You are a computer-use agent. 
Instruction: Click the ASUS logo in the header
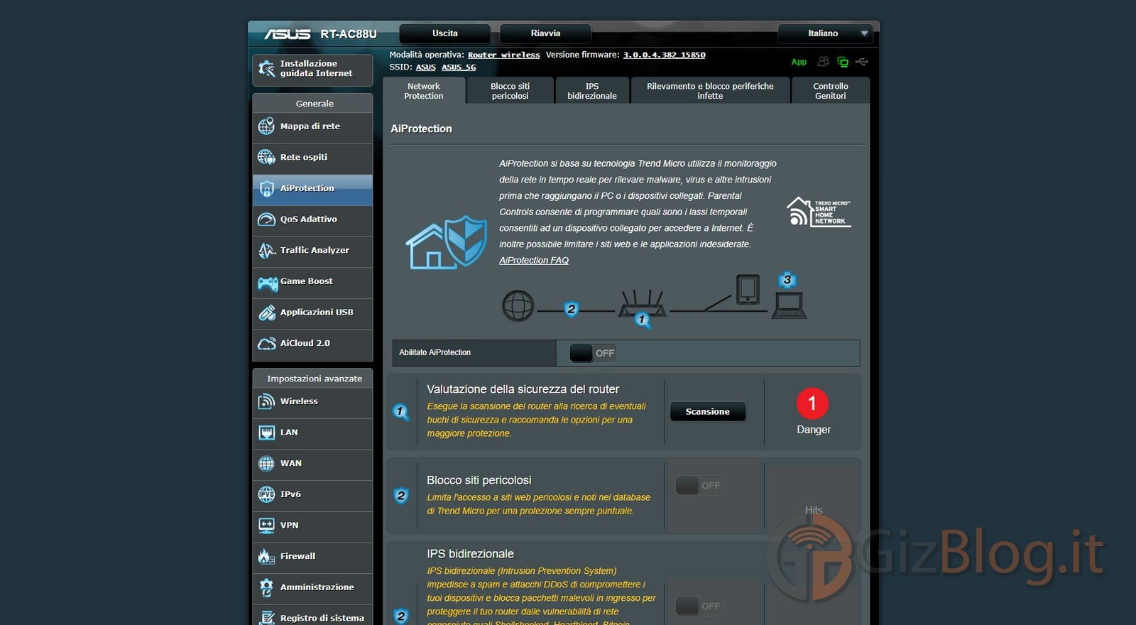pos(288,34)
